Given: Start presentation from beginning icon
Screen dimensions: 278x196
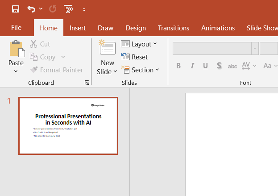Looking at the screenshot, I should [x=68, y=9].
